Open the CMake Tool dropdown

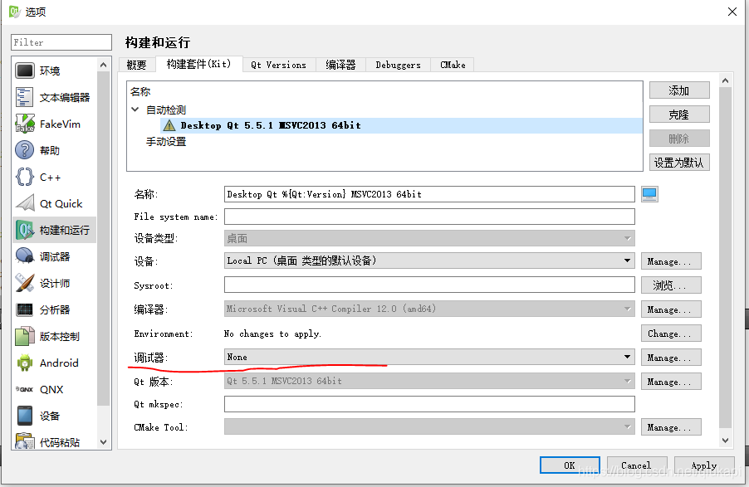click(x=429, y=426)
